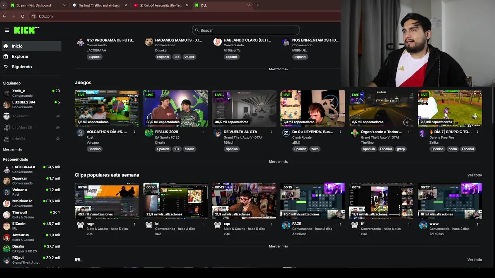Image resolution: width=495 pixels, height=278 pixels.
Task: Open options menu for De 0 a LEYENDA
Action: [340, 132]
